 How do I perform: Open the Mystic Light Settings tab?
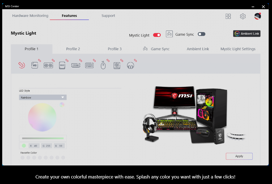click(x=238, y=49)
